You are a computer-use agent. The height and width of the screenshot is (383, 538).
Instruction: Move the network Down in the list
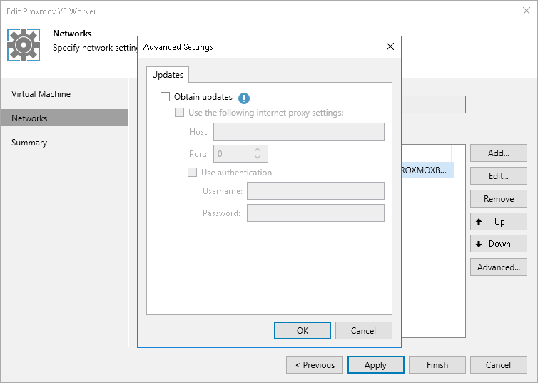click(x=499, y=244)
